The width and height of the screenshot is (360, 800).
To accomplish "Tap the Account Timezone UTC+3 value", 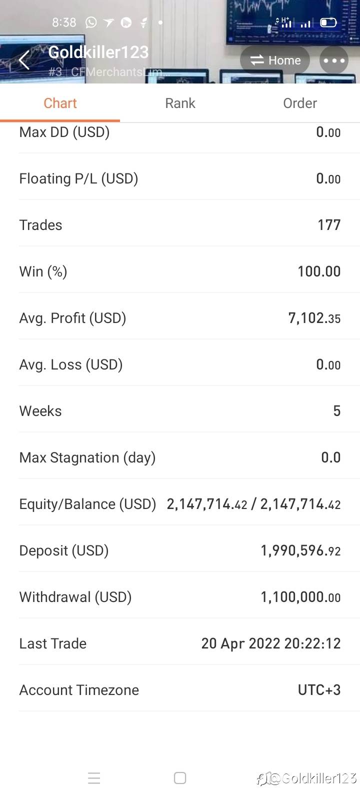I will pos(319,690).
